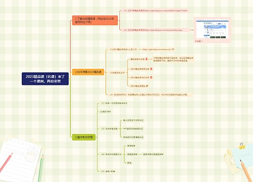Image resolution: width=253 pixels, height=182 pixels.
Task: Click the website screenshot thumbnail image
Action: click(x=213, y=29)
